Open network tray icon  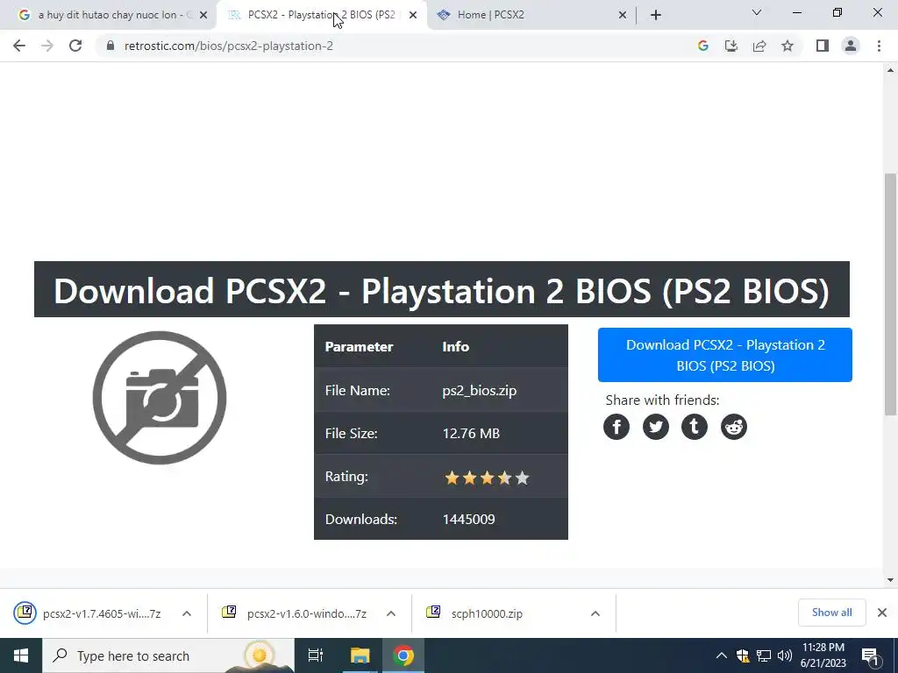764,655
